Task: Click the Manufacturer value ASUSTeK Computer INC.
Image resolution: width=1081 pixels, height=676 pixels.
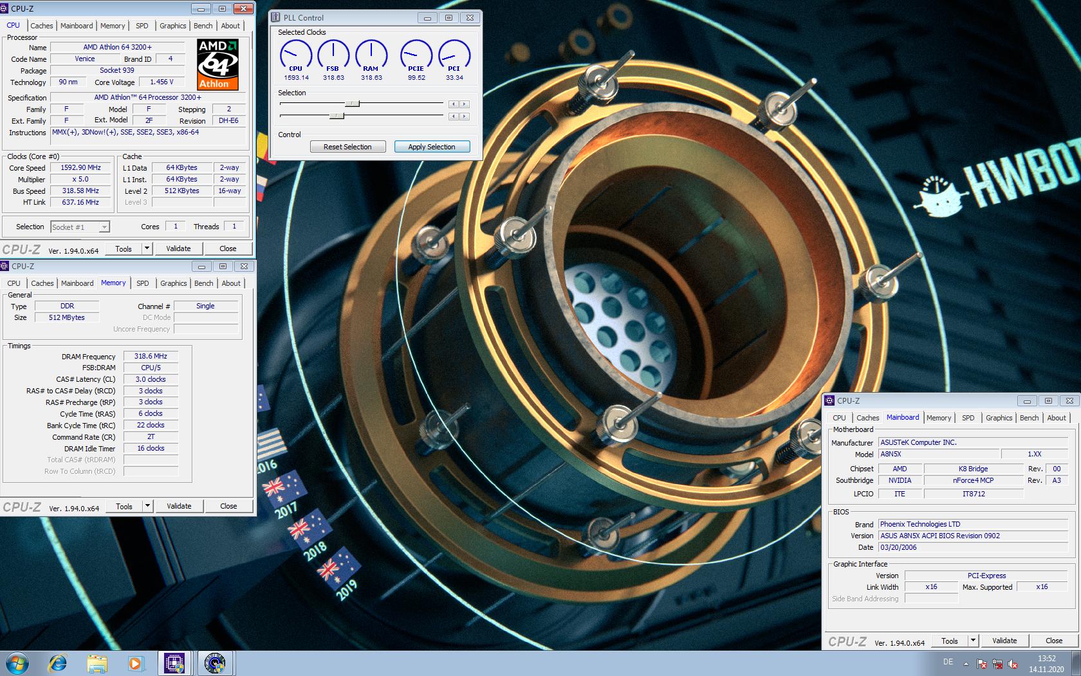Action: tap(973, 442)
